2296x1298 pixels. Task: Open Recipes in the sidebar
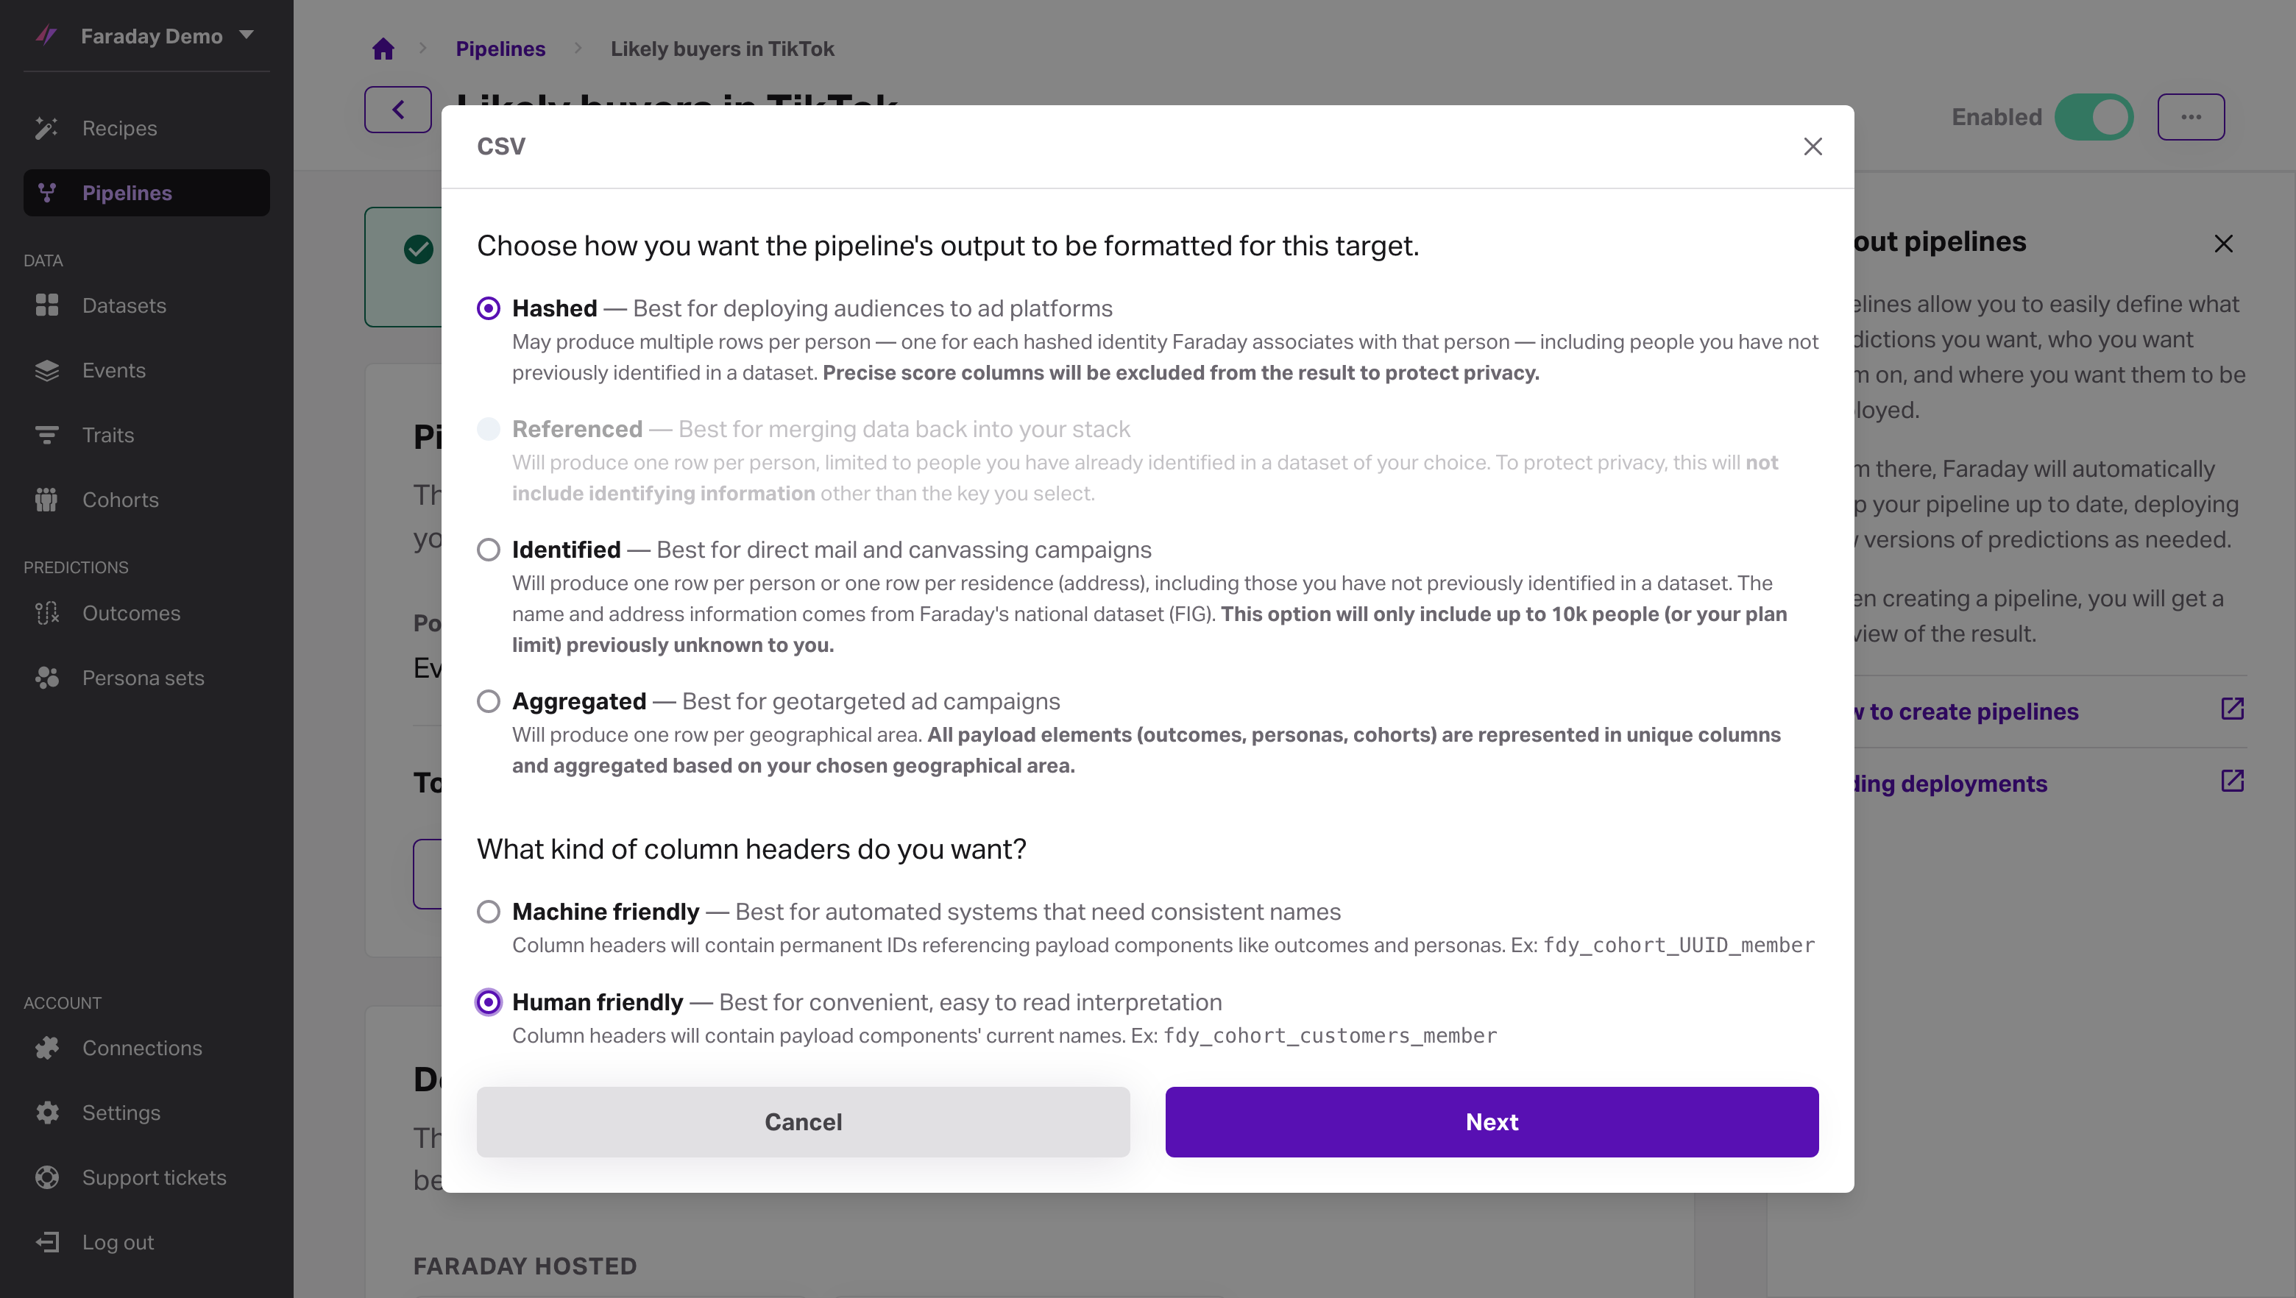click(x=146, y=128)
